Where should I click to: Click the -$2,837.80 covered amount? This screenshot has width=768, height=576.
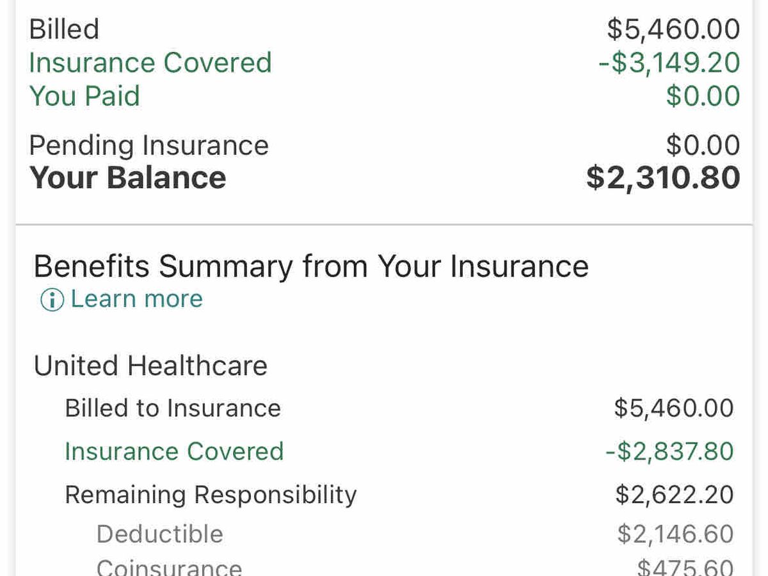pos(669,452)
